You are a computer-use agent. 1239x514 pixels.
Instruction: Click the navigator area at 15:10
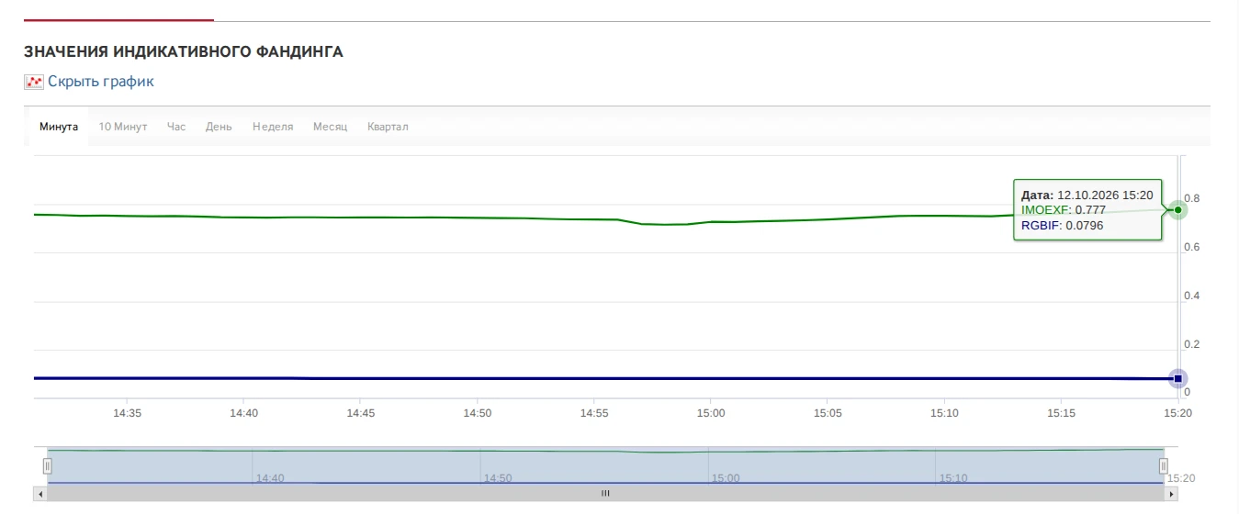point(953,478)
